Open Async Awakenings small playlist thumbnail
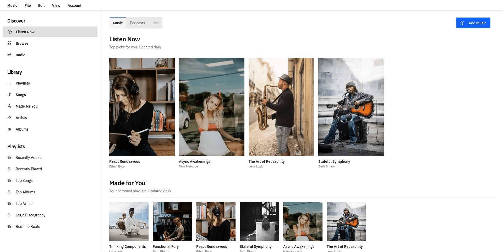 [303, 222]
